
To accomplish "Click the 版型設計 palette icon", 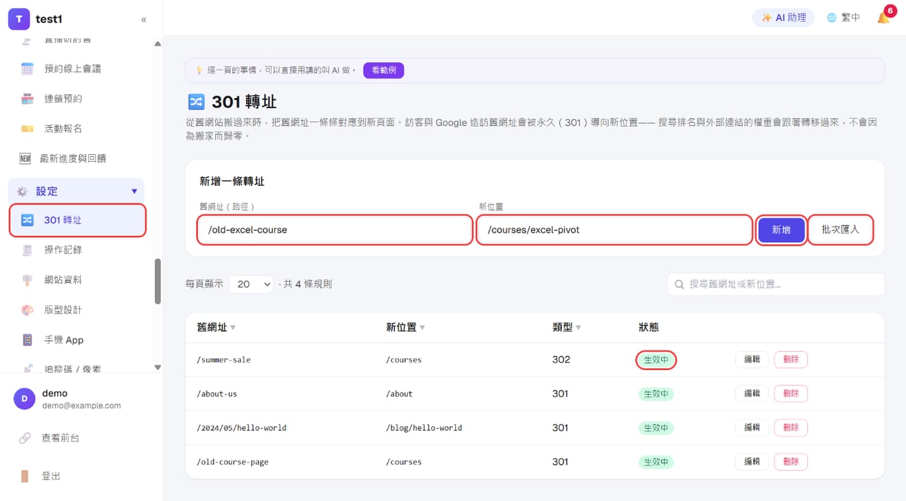I will (27, 310).
